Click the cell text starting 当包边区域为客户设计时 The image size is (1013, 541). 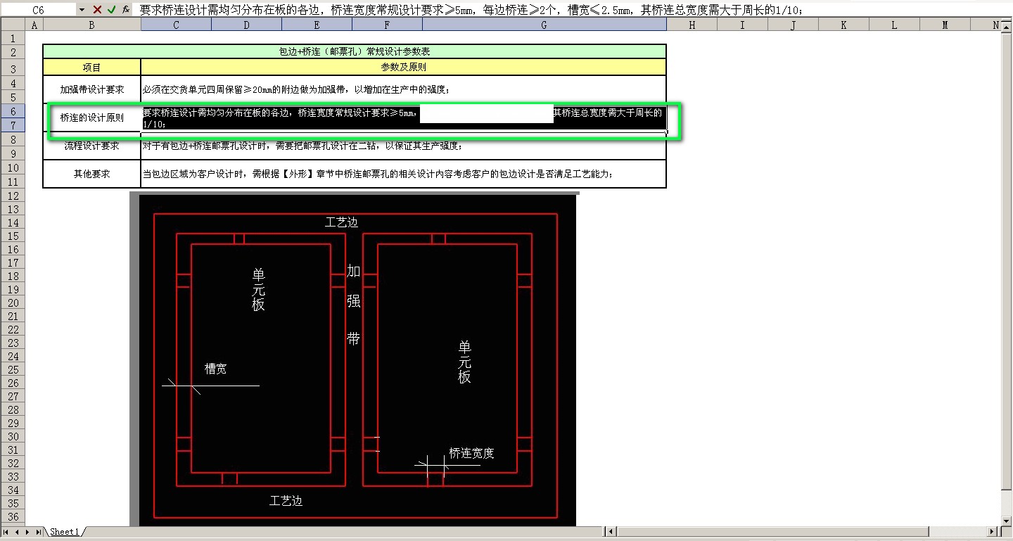pyautogui.click(x=378, y=174)
